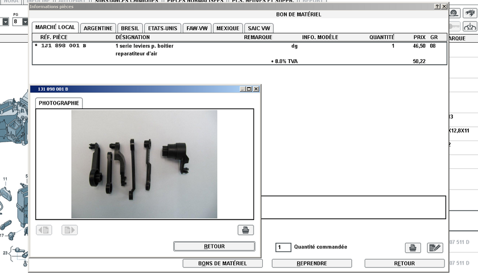
Task: Click the Quantité commandée input field
Action: coord(283,247)
